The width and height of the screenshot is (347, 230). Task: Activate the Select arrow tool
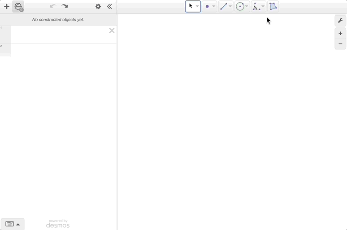click(191, 6)
